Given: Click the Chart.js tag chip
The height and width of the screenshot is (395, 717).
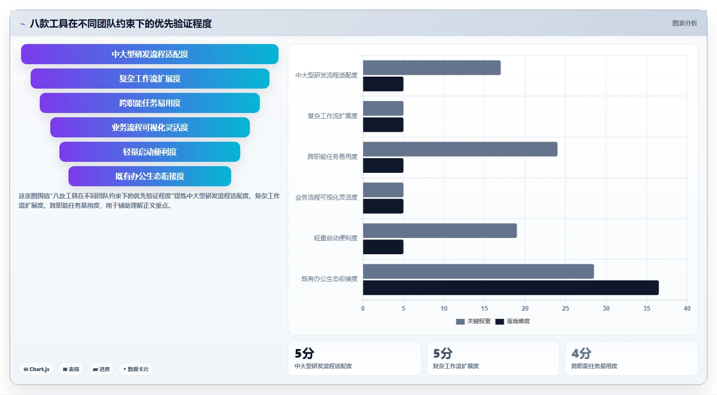Looking at the screenshot, I should tap(36, 369).
